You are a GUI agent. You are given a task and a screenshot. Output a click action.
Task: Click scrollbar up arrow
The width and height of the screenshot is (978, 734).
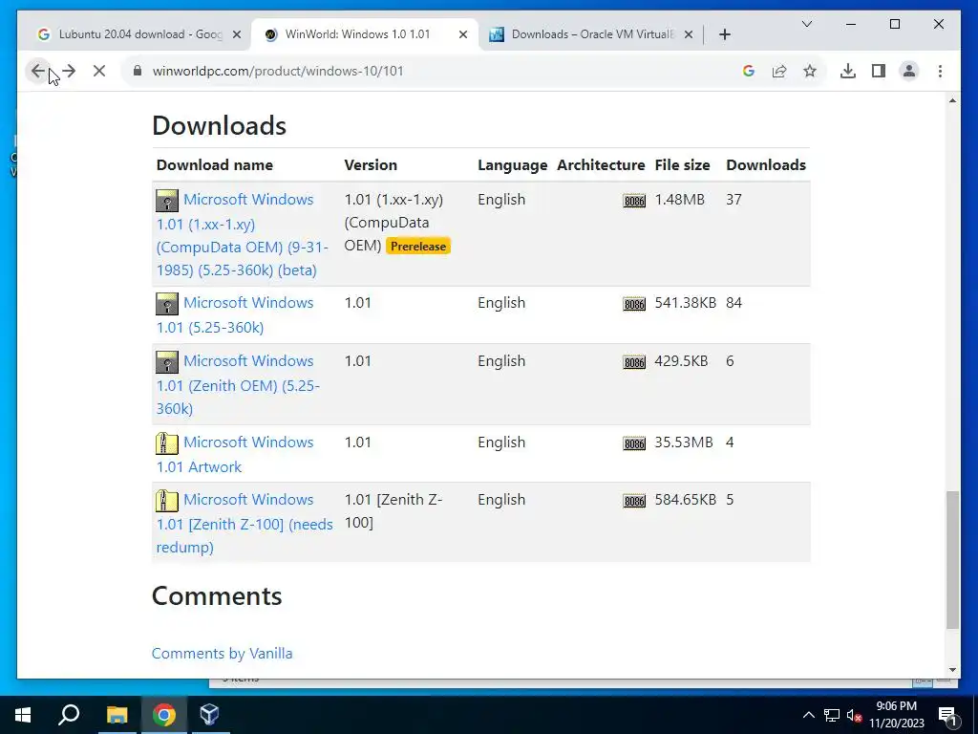pos(952,100)
